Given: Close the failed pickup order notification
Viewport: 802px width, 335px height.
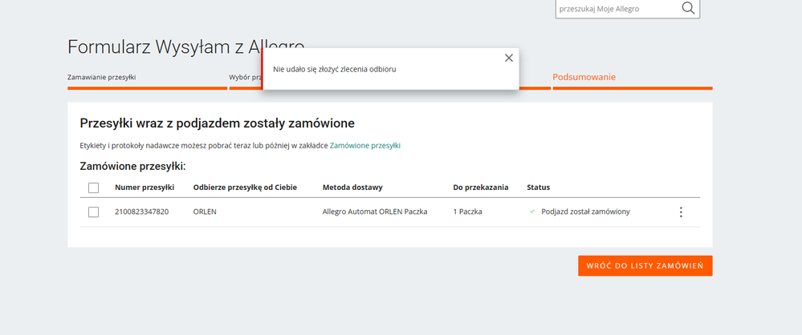Looking at the screenshot, I should pyautogui.click(x=508, y=58).
